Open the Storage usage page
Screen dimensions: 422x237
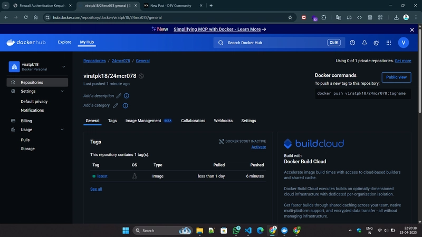28,149
